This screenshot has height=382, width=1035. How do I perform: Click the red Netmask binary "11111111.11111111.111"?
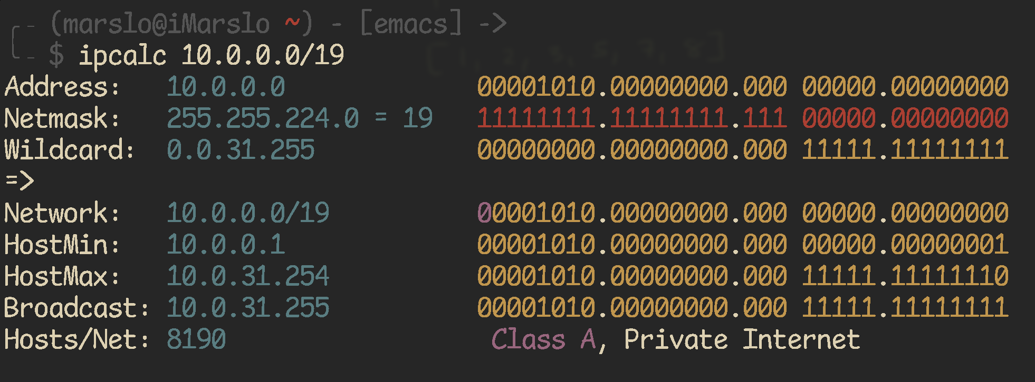point(632,118)
